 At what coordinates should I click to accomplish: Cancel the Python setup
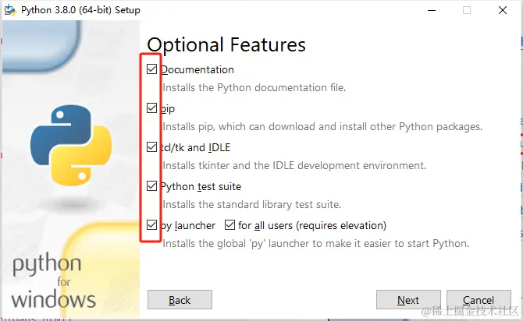coord(479,300)
